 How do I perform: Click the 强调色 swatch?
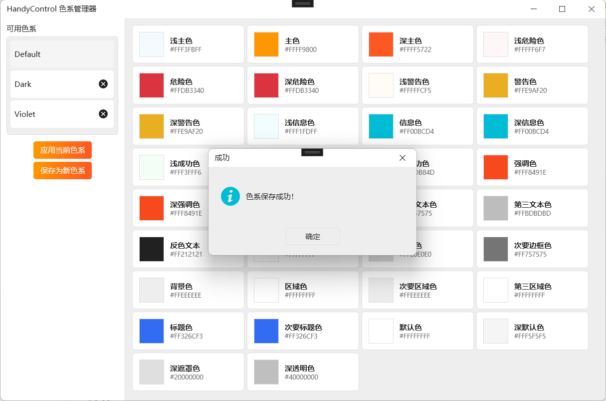496,167
